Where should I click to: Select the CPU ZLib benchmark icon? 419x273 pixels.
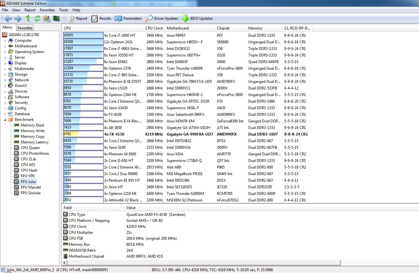(x=17, y=159)
